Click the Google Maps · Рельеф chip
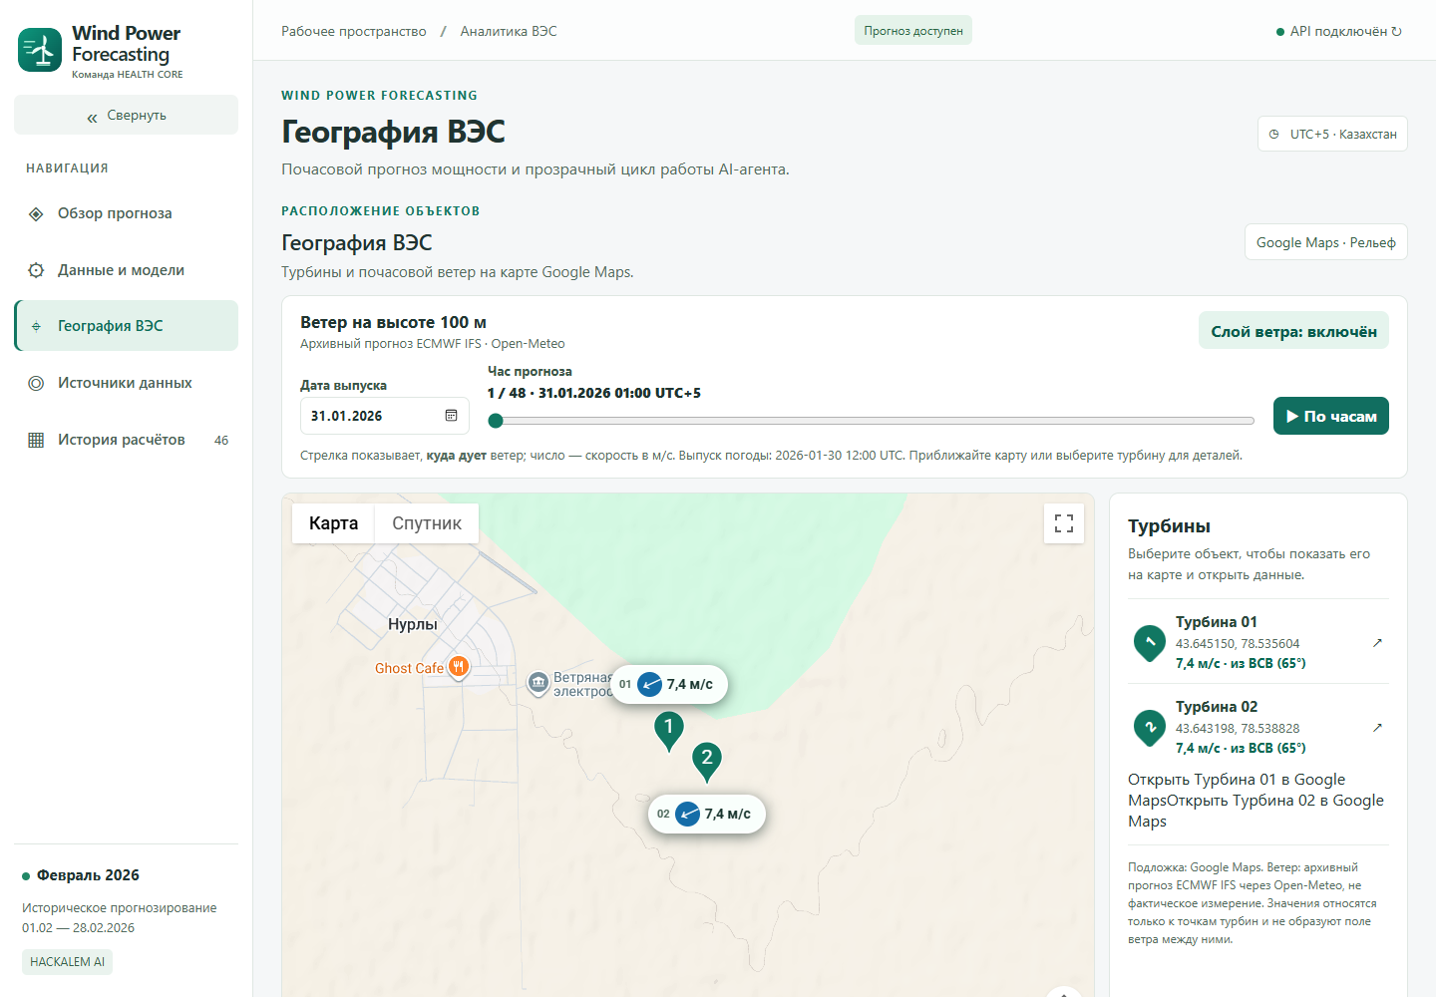Image resolution: width=1436 pixels, height=997 pixels. pyautogui.click(x=1325, y=242)
